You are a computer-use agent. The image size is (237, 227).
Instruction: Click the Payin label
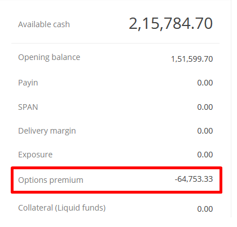coord(28,83)
